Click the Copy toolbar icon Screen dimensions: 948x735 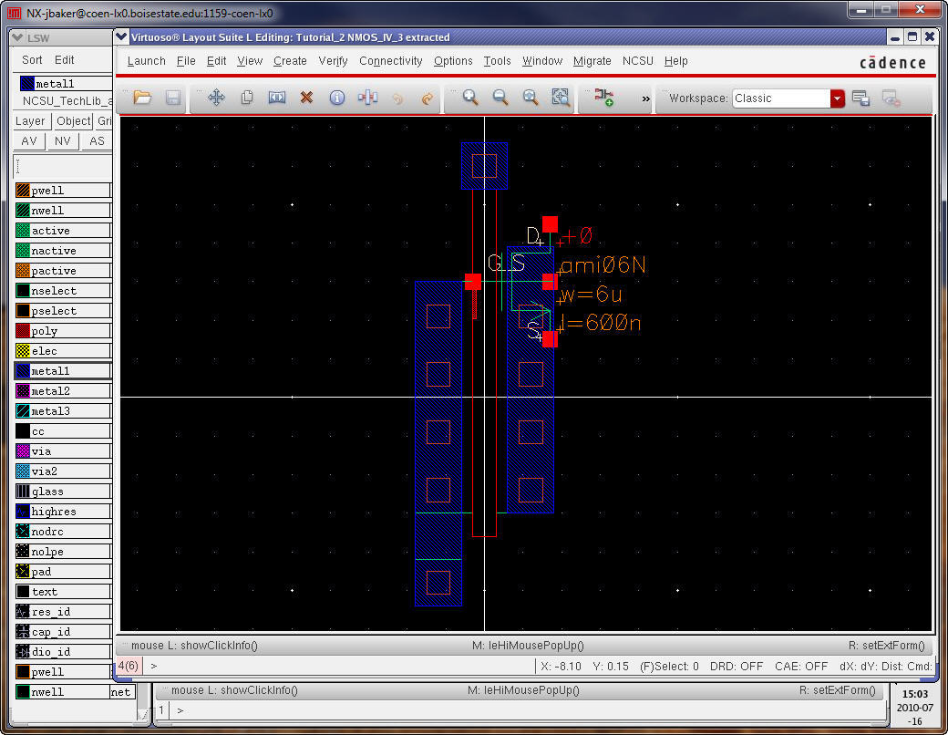tap(246, 98)
